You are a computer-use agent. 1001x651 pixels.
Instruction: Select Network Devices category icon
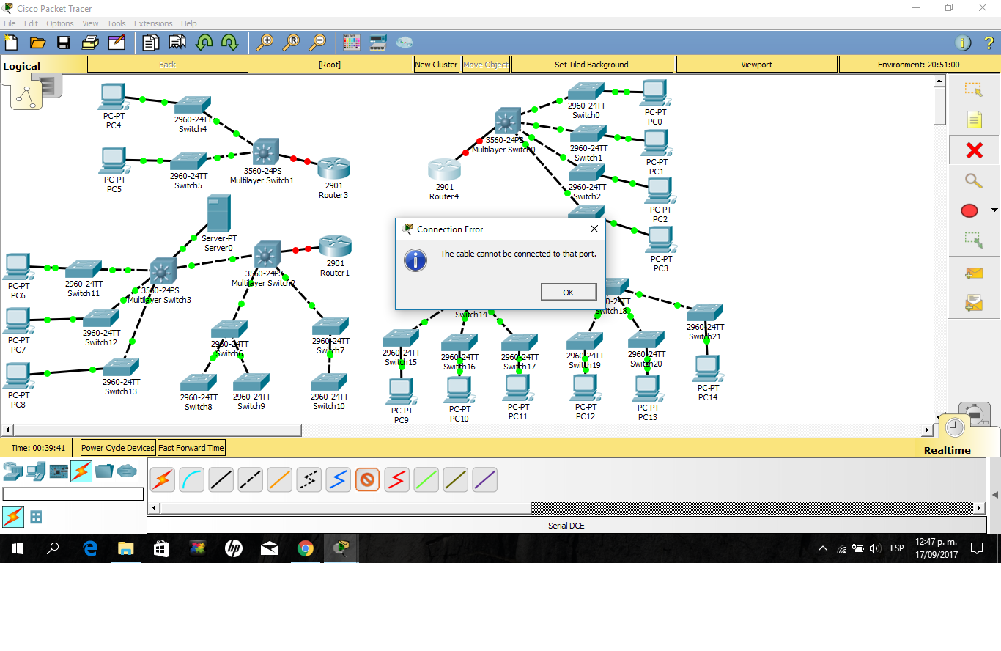(12, 471)
